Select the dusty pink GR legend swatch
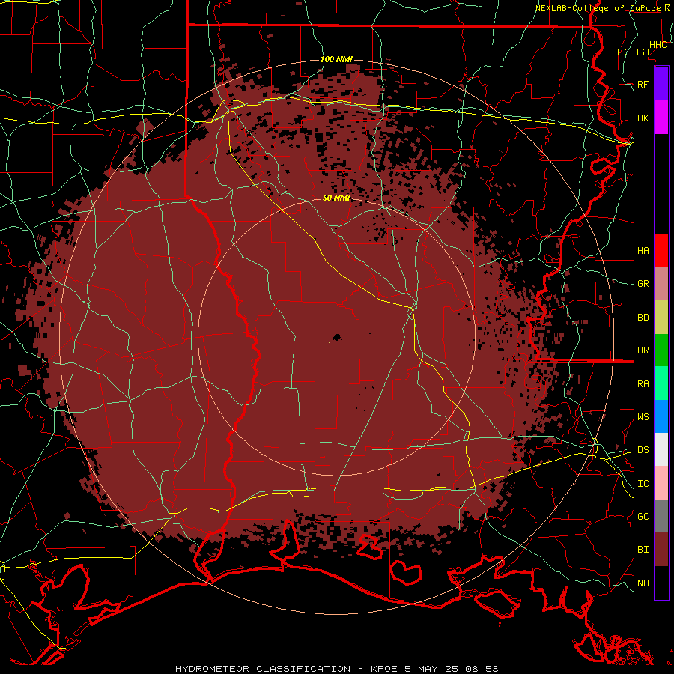 661,284
